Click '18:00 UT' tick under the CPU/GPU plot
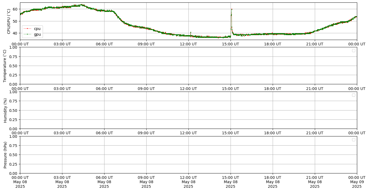Image resolution: width=368 pixels, height=191 pixels. (x=273, y=44)
